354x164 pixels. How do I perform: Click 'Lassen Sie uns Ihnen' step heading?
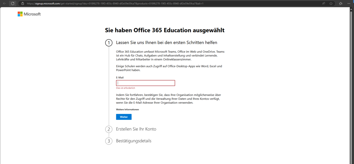pyautogui.click(x=166, y=43)
